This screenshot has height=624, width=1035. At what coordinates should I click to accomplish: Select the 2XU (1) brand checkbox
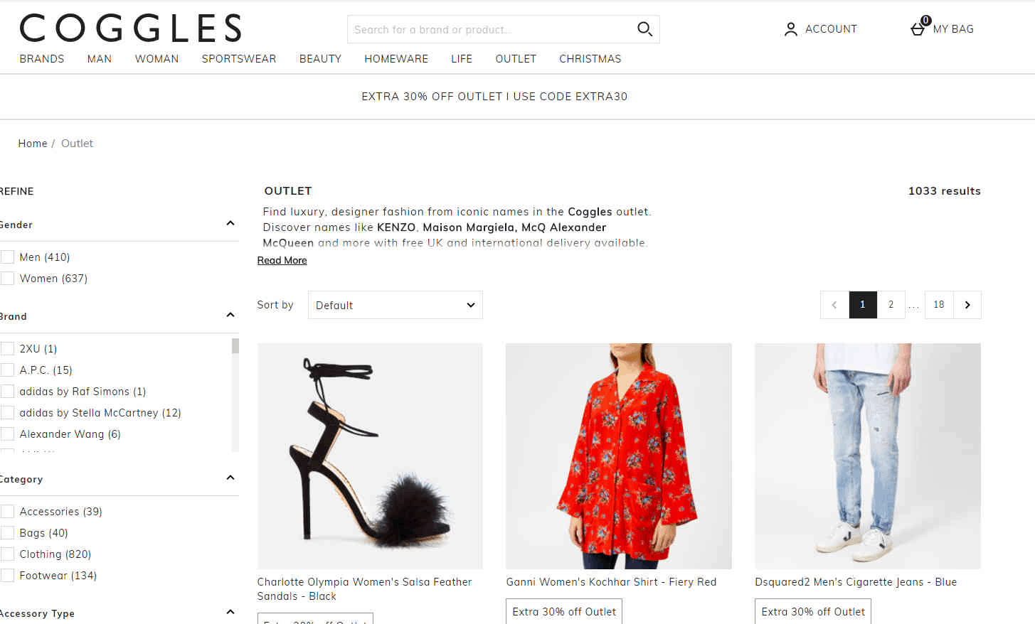coord(8,348)
